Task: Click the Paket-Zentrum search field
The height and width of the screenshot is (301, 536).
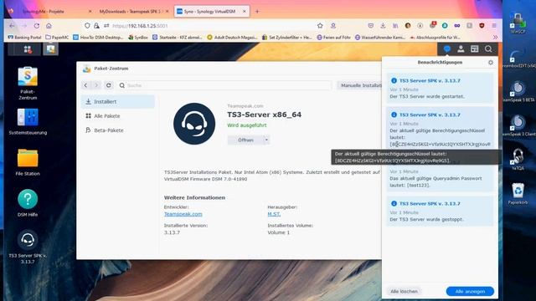Action: 225,85
